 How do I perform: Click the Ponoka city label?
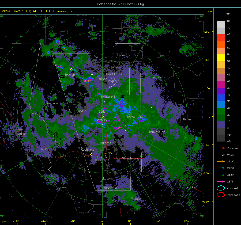point(122,55)
